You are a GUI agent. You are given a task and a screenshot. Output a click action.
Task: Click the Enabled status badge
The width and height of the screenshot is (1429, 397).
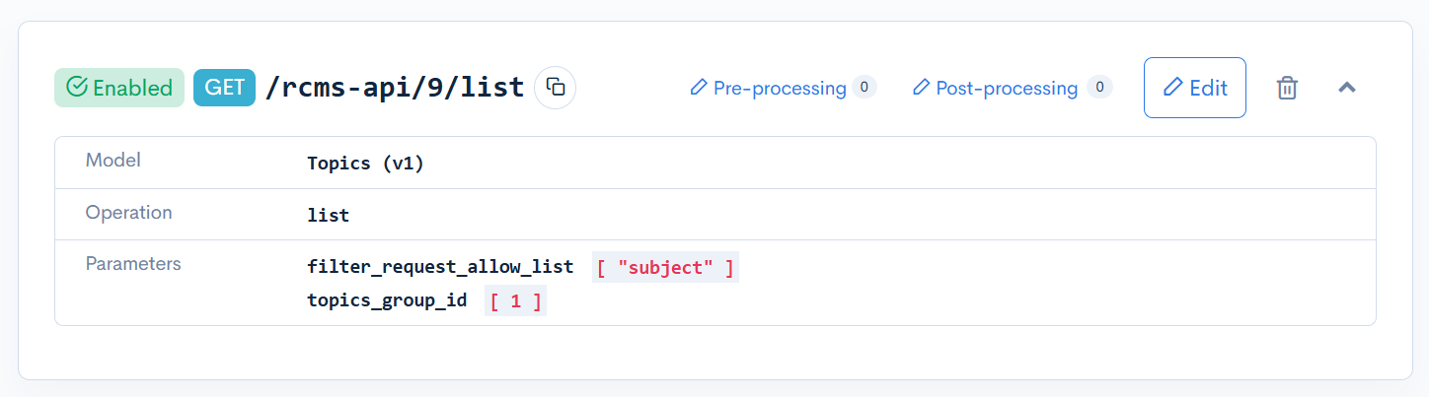point(119,88)
